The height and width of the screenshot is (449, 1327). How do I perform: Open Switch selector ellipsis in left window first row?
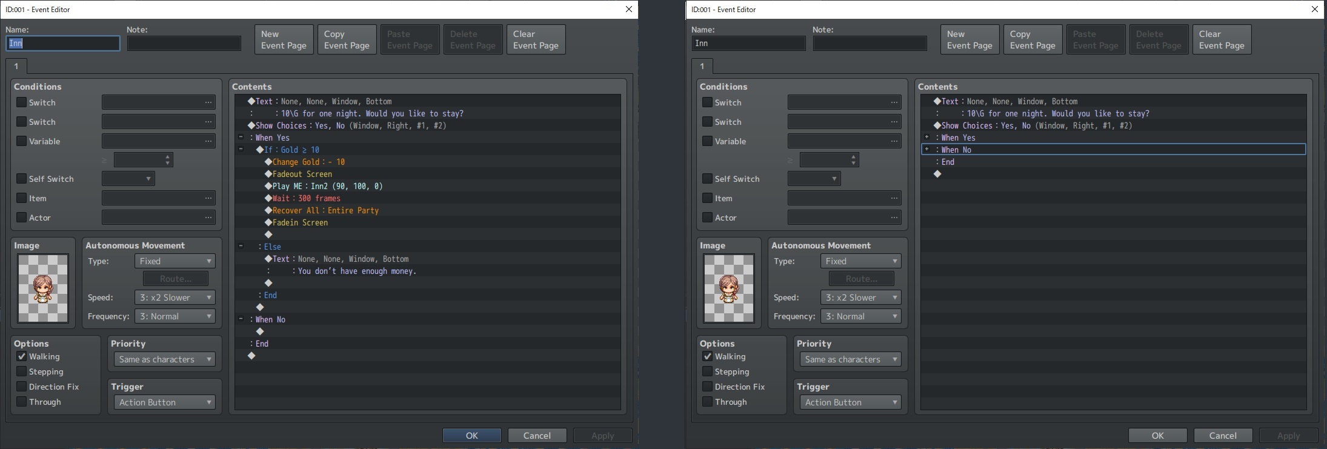208,102
